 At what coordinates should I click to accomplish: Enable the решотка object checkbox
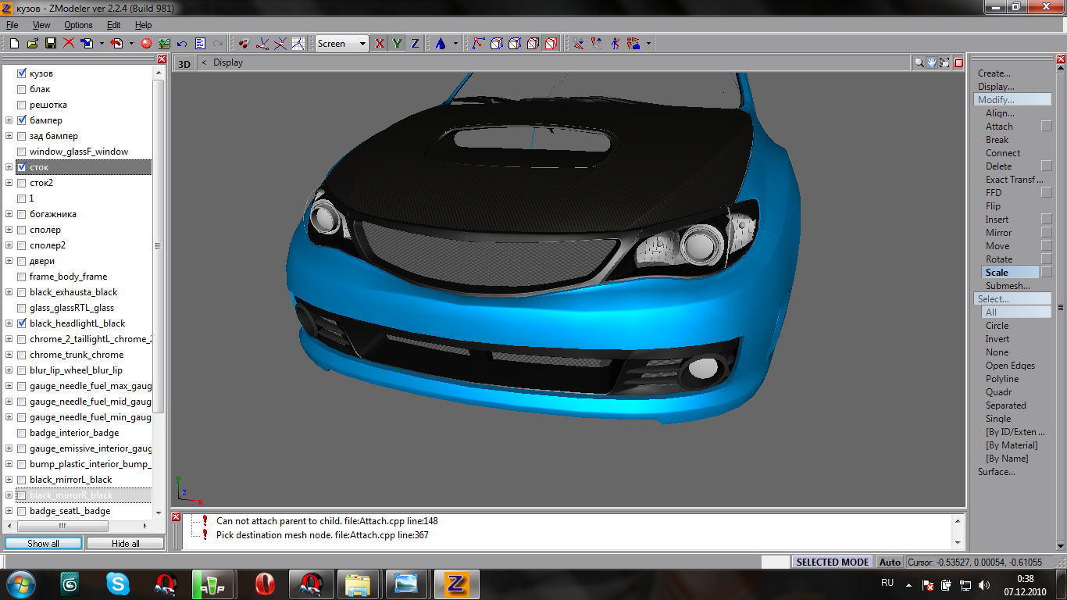click(22, 105)
